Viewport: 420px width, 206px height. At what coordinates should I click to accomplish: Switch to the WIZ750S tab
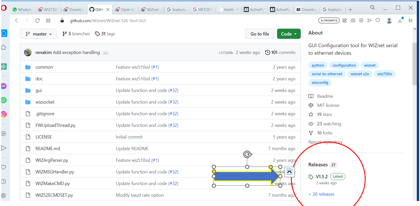point(48,10)
